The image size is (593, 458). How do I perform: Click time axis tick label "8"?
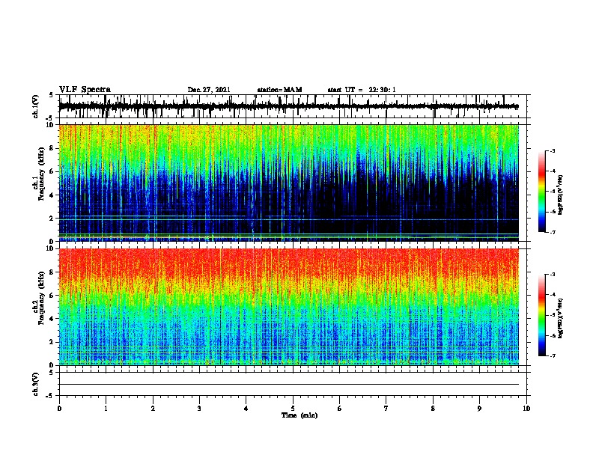433,409
